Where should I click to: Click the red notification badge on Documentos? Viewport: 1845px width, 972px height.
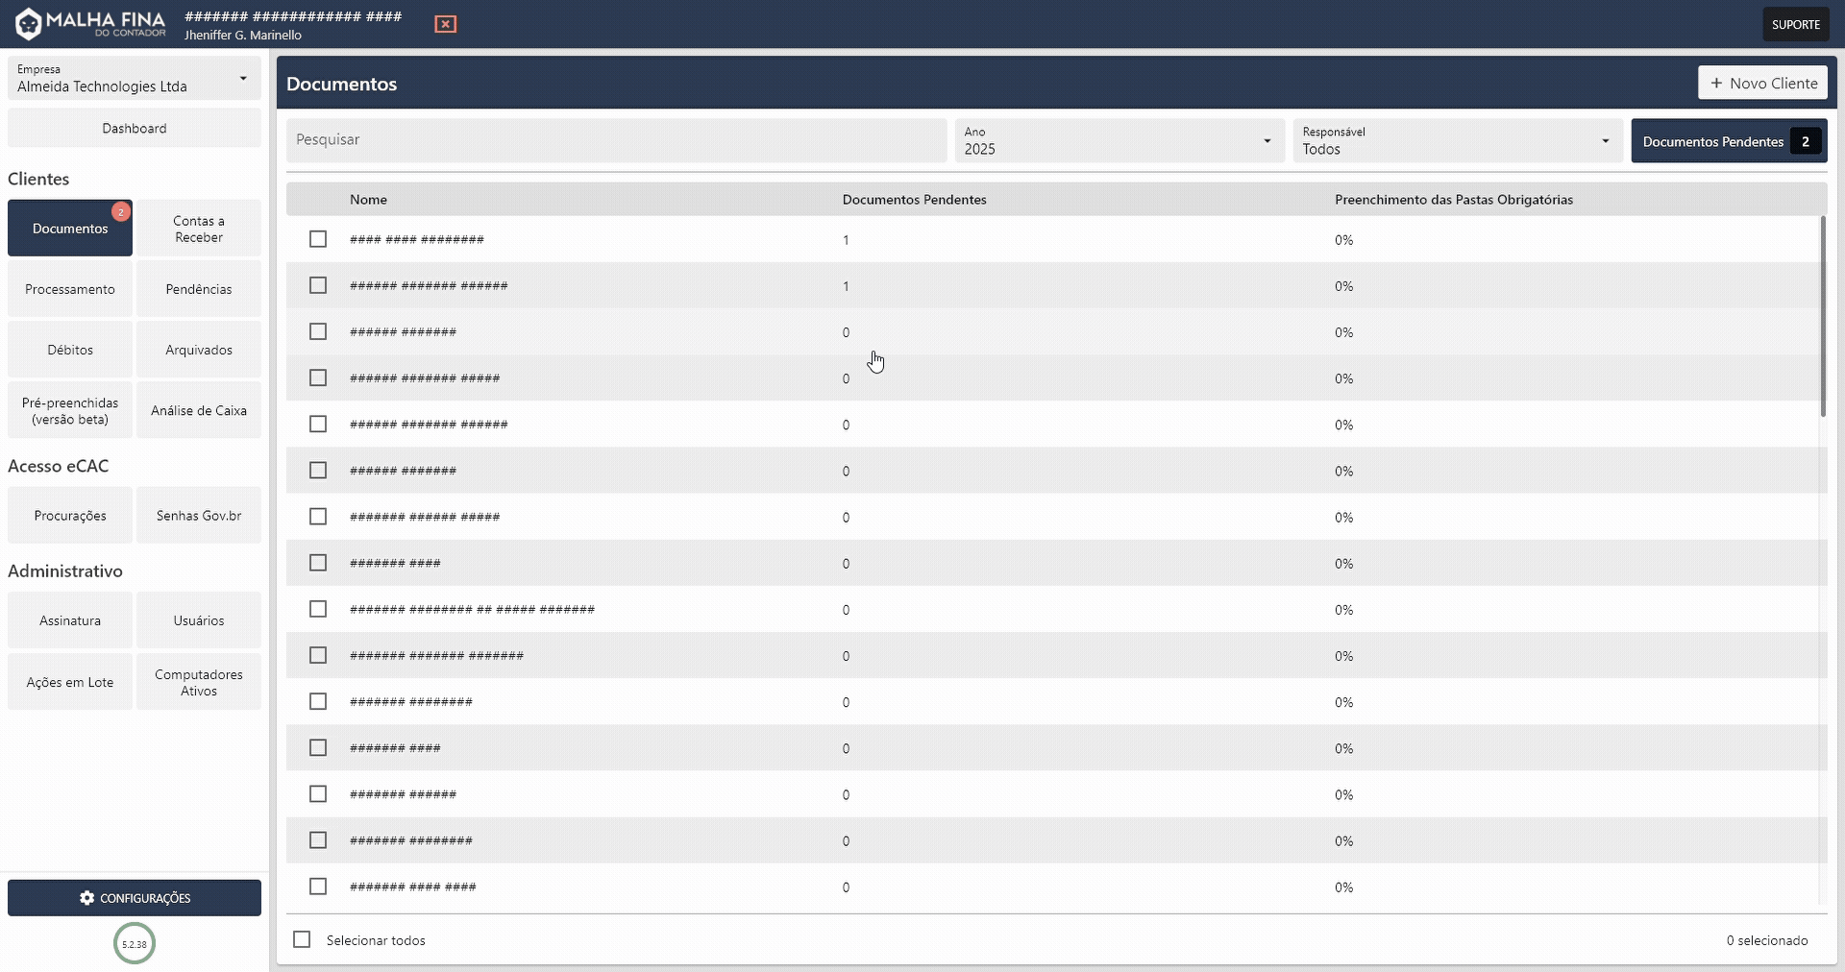tap(120, 212)
